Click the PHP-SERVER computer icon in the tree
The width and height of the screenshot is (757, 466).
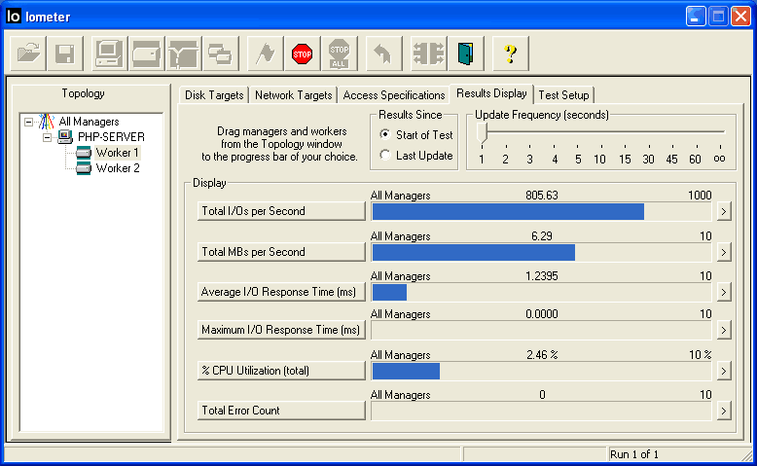(65, 136)
